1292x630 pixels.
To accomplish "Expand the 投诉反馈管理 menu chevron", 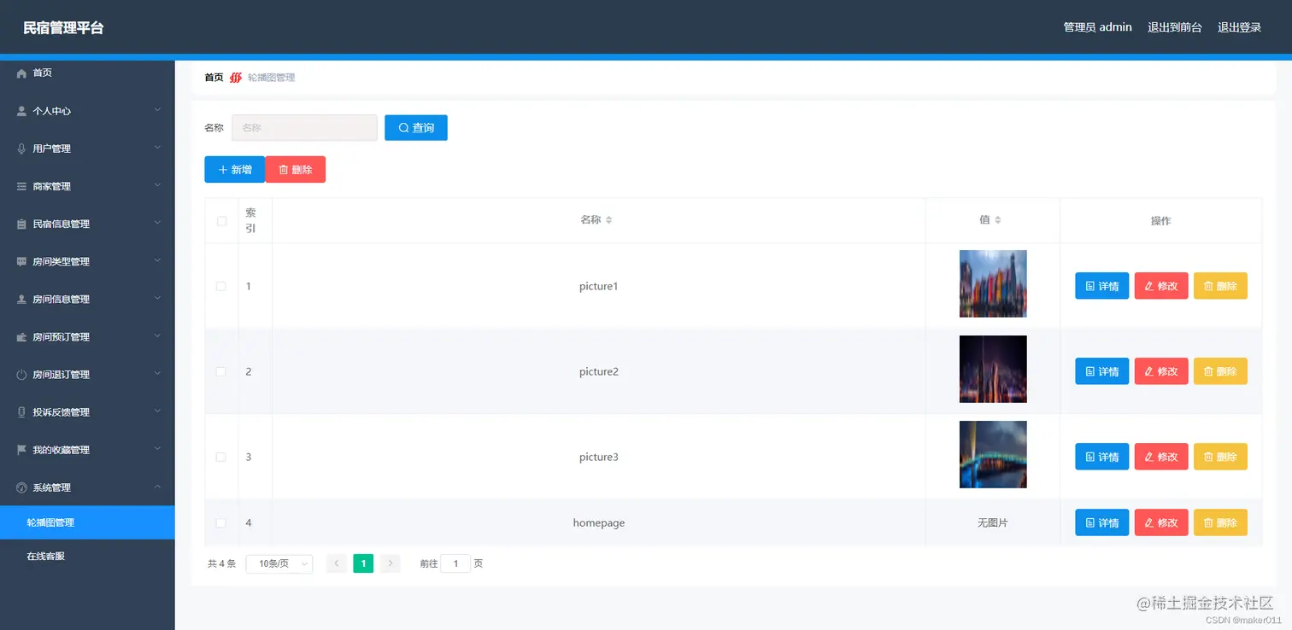I will (157, 411).
